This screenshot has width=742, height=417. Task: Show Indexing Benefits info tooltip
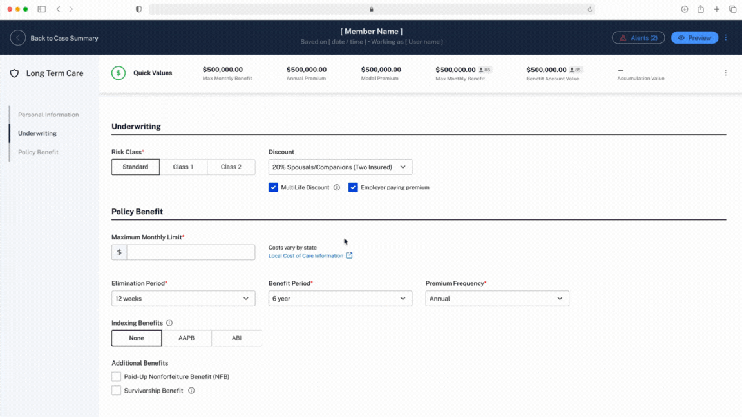(169, 323)
